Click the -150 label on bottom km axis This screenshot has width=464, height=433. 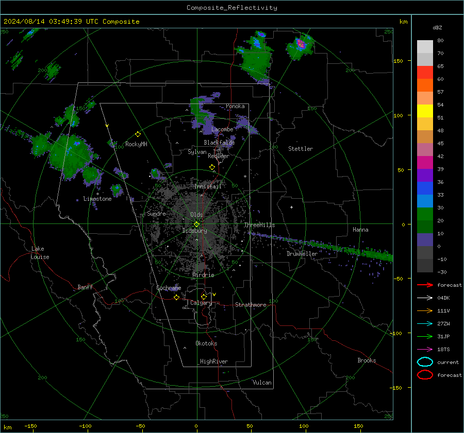(30, 426)
